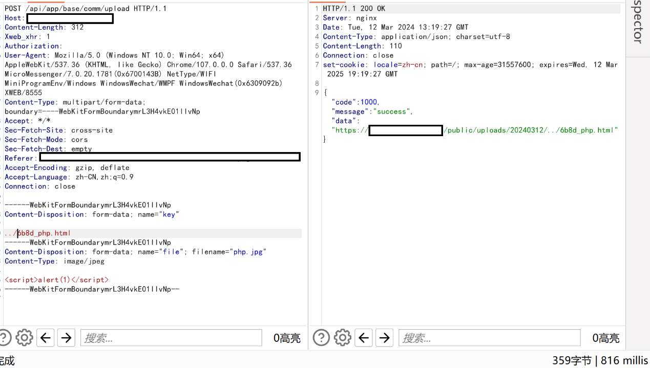Click the Sec-Fetch-Mode: cors header

pos(46,139)
